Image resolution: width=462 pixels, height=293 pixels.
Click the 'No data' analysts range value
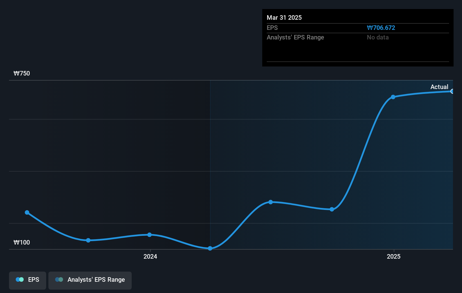[378, 37]
